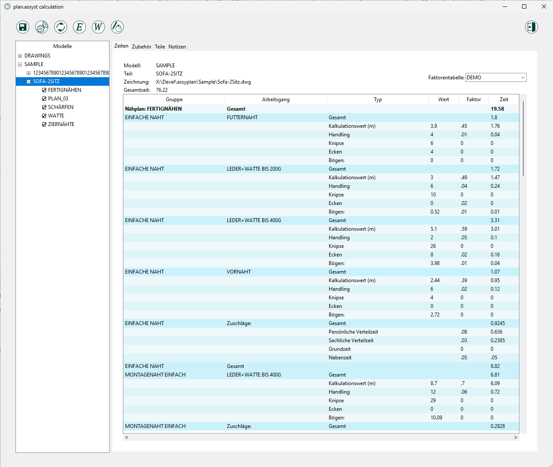Click the Arbeitsgang column header

tap(275, 99)
